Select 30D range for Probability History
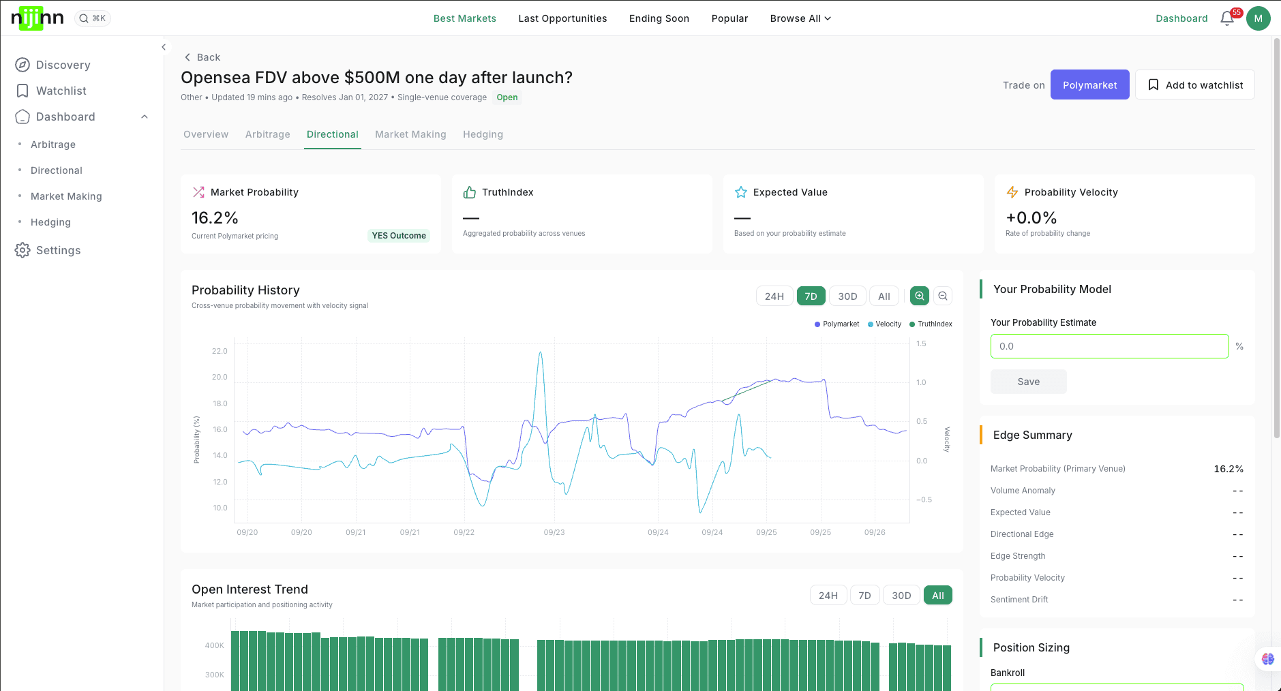This screenshot has height=691, width=1281. pos(847,296)
